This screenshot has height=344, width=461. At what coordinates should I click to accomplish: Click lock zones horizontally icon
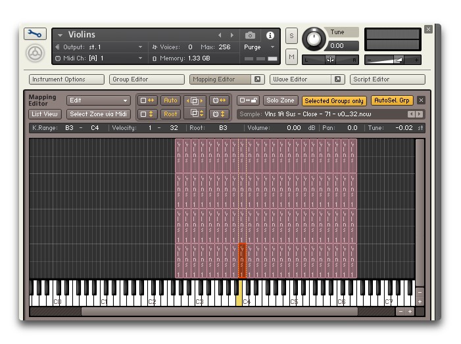[x=147, y=100]
